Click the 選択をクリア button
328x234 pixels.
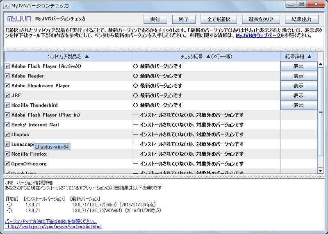(261, 19)
